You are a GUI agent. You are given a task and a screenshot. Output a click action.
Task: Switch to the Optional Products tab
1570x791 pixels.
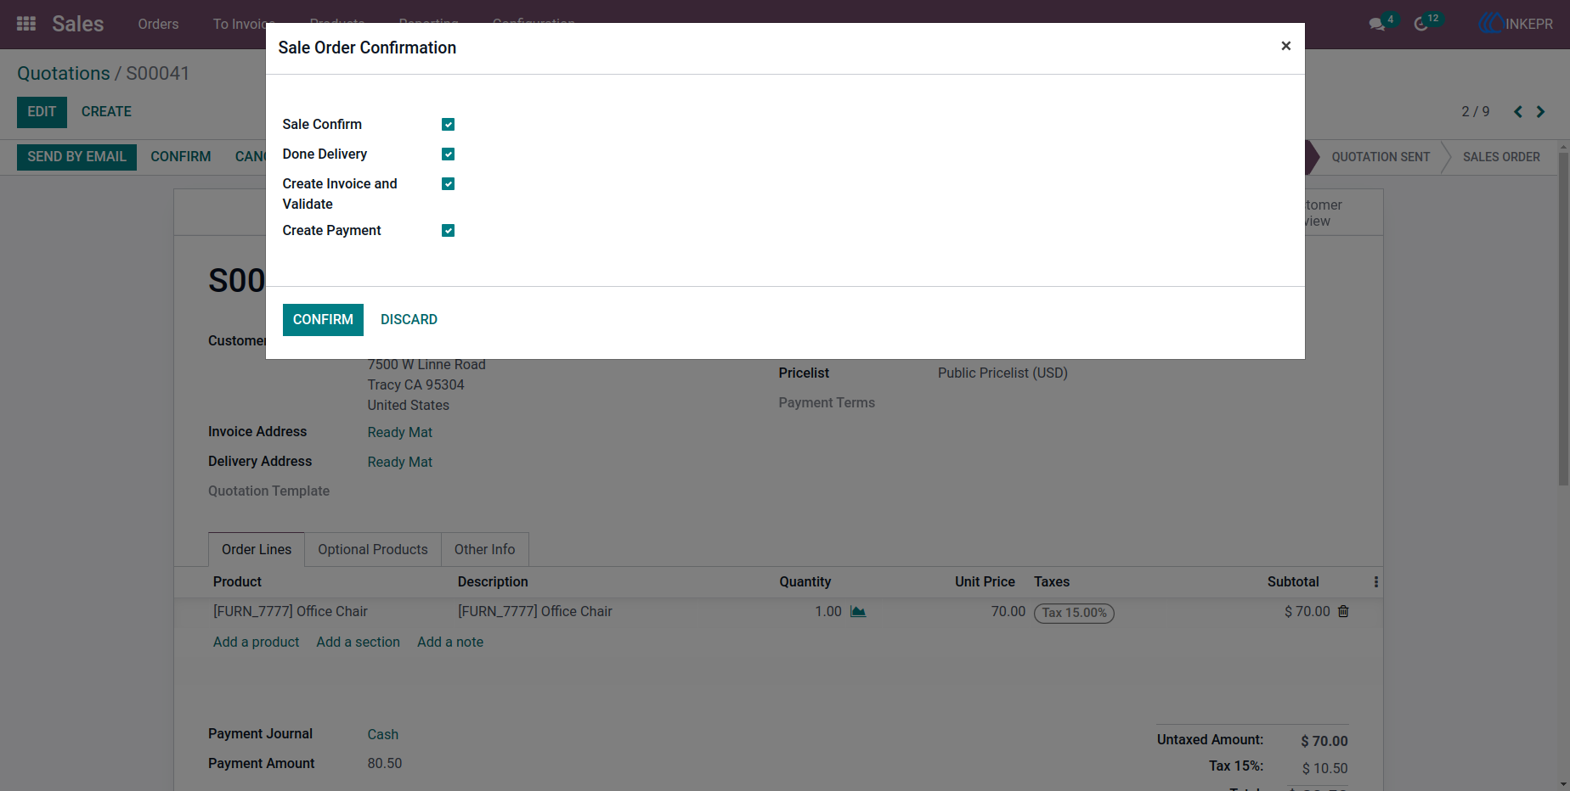click(x=373, y=550)
